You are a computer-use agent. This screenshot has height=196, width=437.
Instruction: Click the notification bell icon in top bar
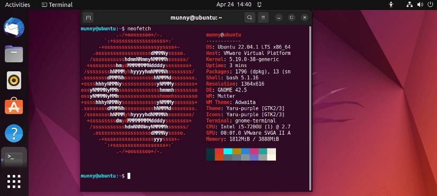tap(260, 5)
